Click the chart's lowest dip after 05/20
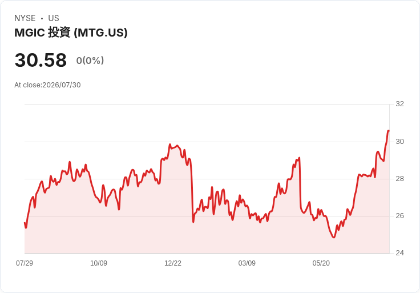 click(334, 237)
